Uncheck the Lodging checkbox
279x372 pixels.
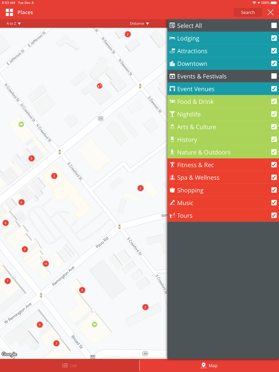[x=274, y=38]
